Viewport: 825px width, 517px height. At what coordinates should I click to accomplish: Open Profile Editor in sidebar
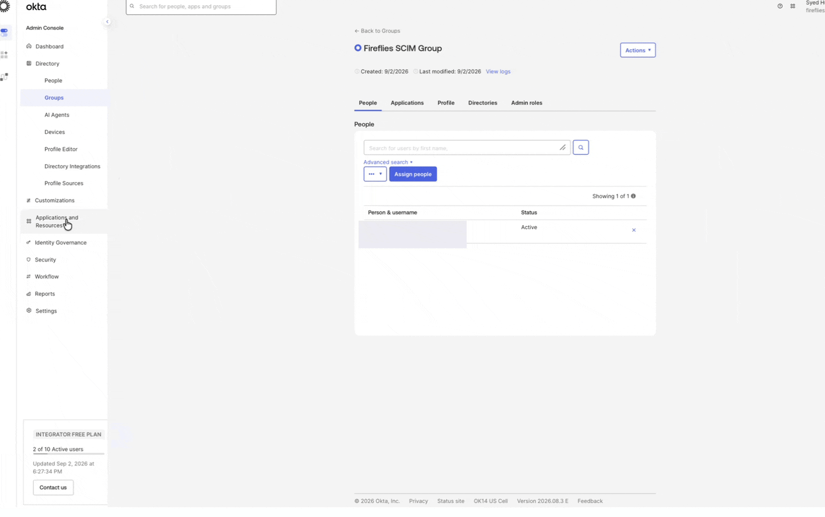(x=61, y=149)
